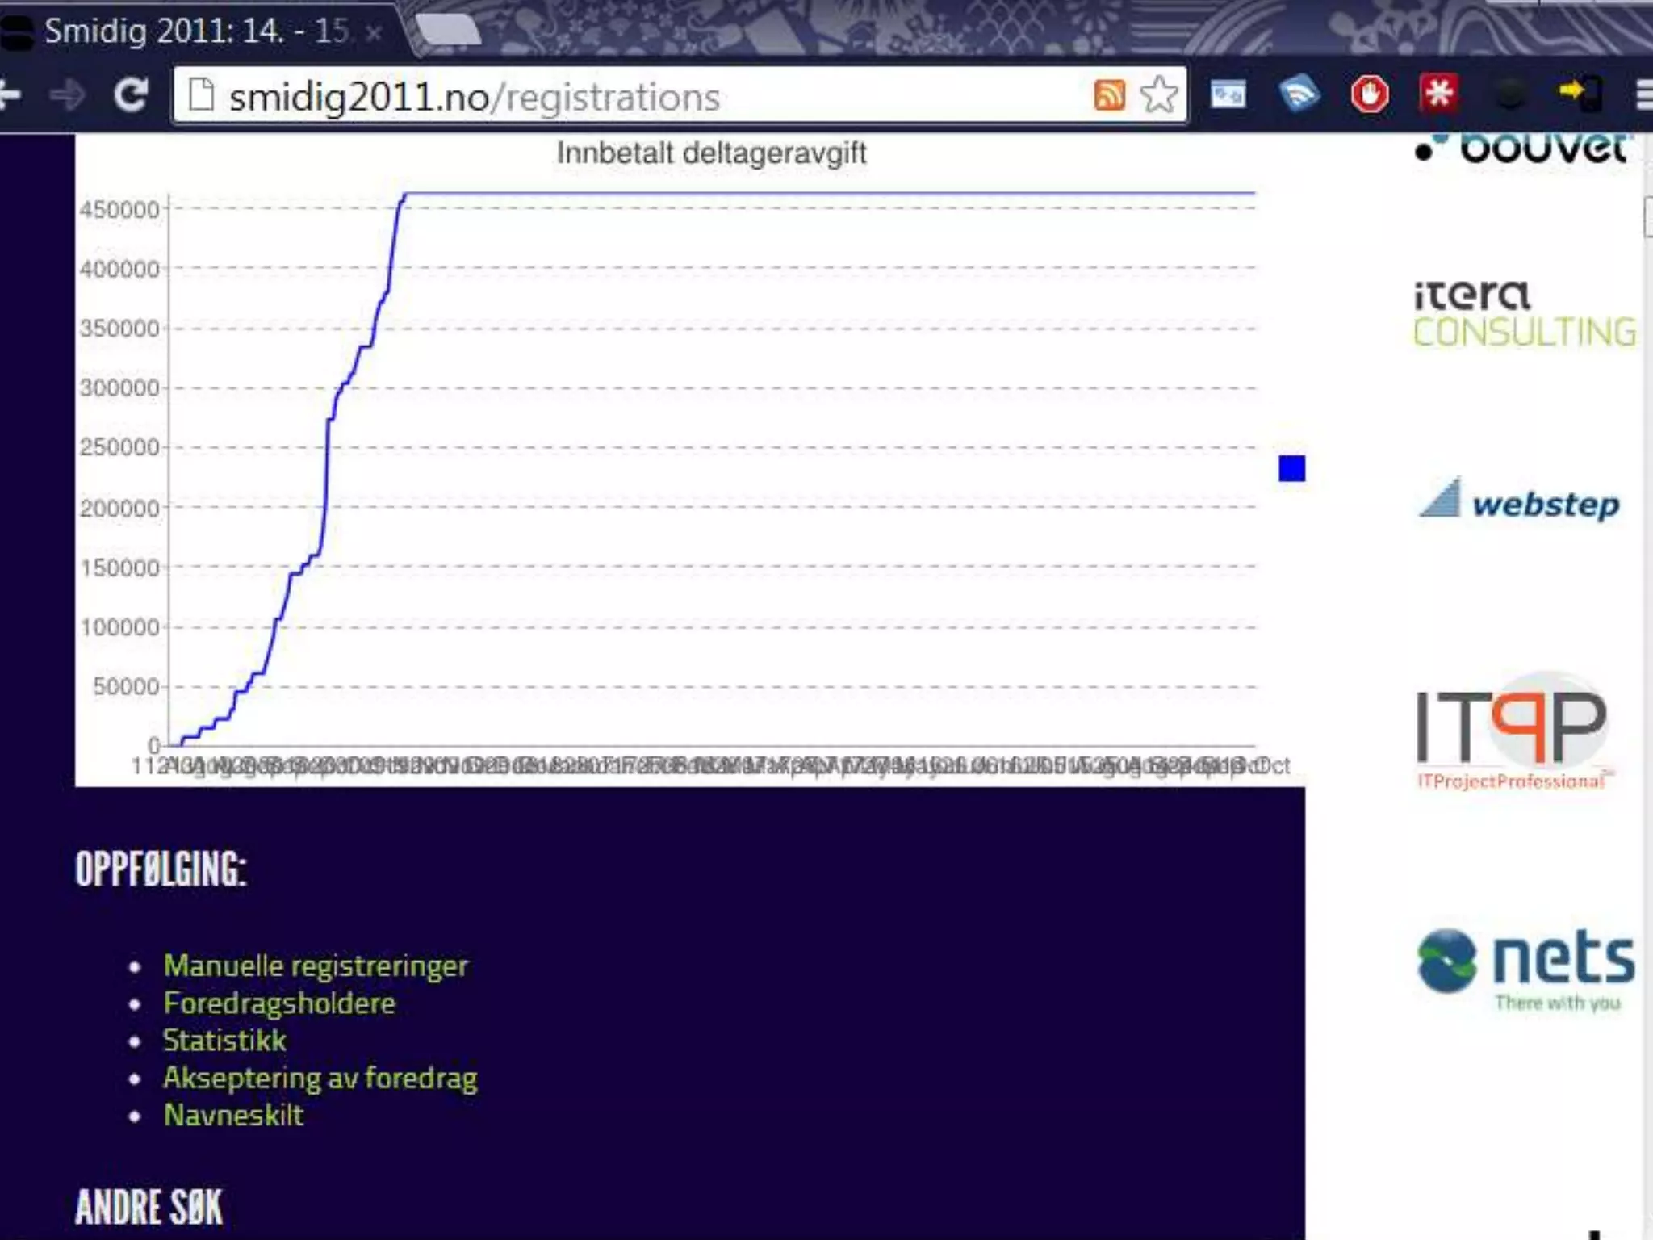1653x1240 pixels.
Task: Bookmark the page with the star icon
Action: point(1159,95)
